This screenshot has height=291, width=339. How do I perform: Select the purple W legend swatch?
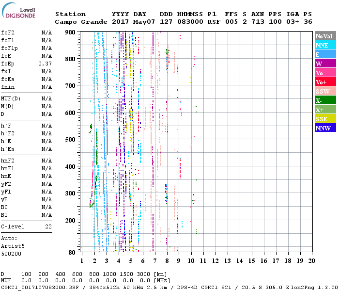(x=324, y=64)
